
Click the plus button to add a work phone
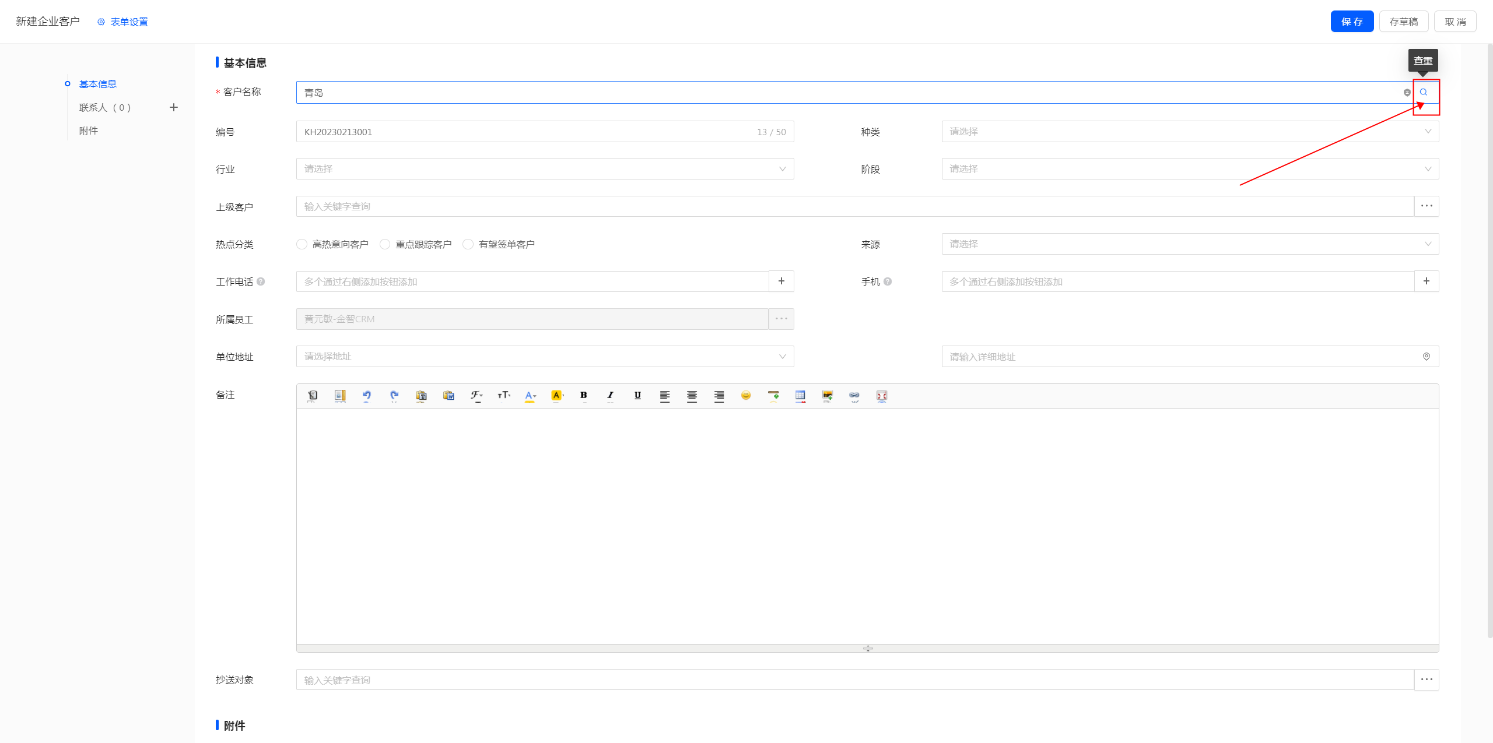[781, 281]
